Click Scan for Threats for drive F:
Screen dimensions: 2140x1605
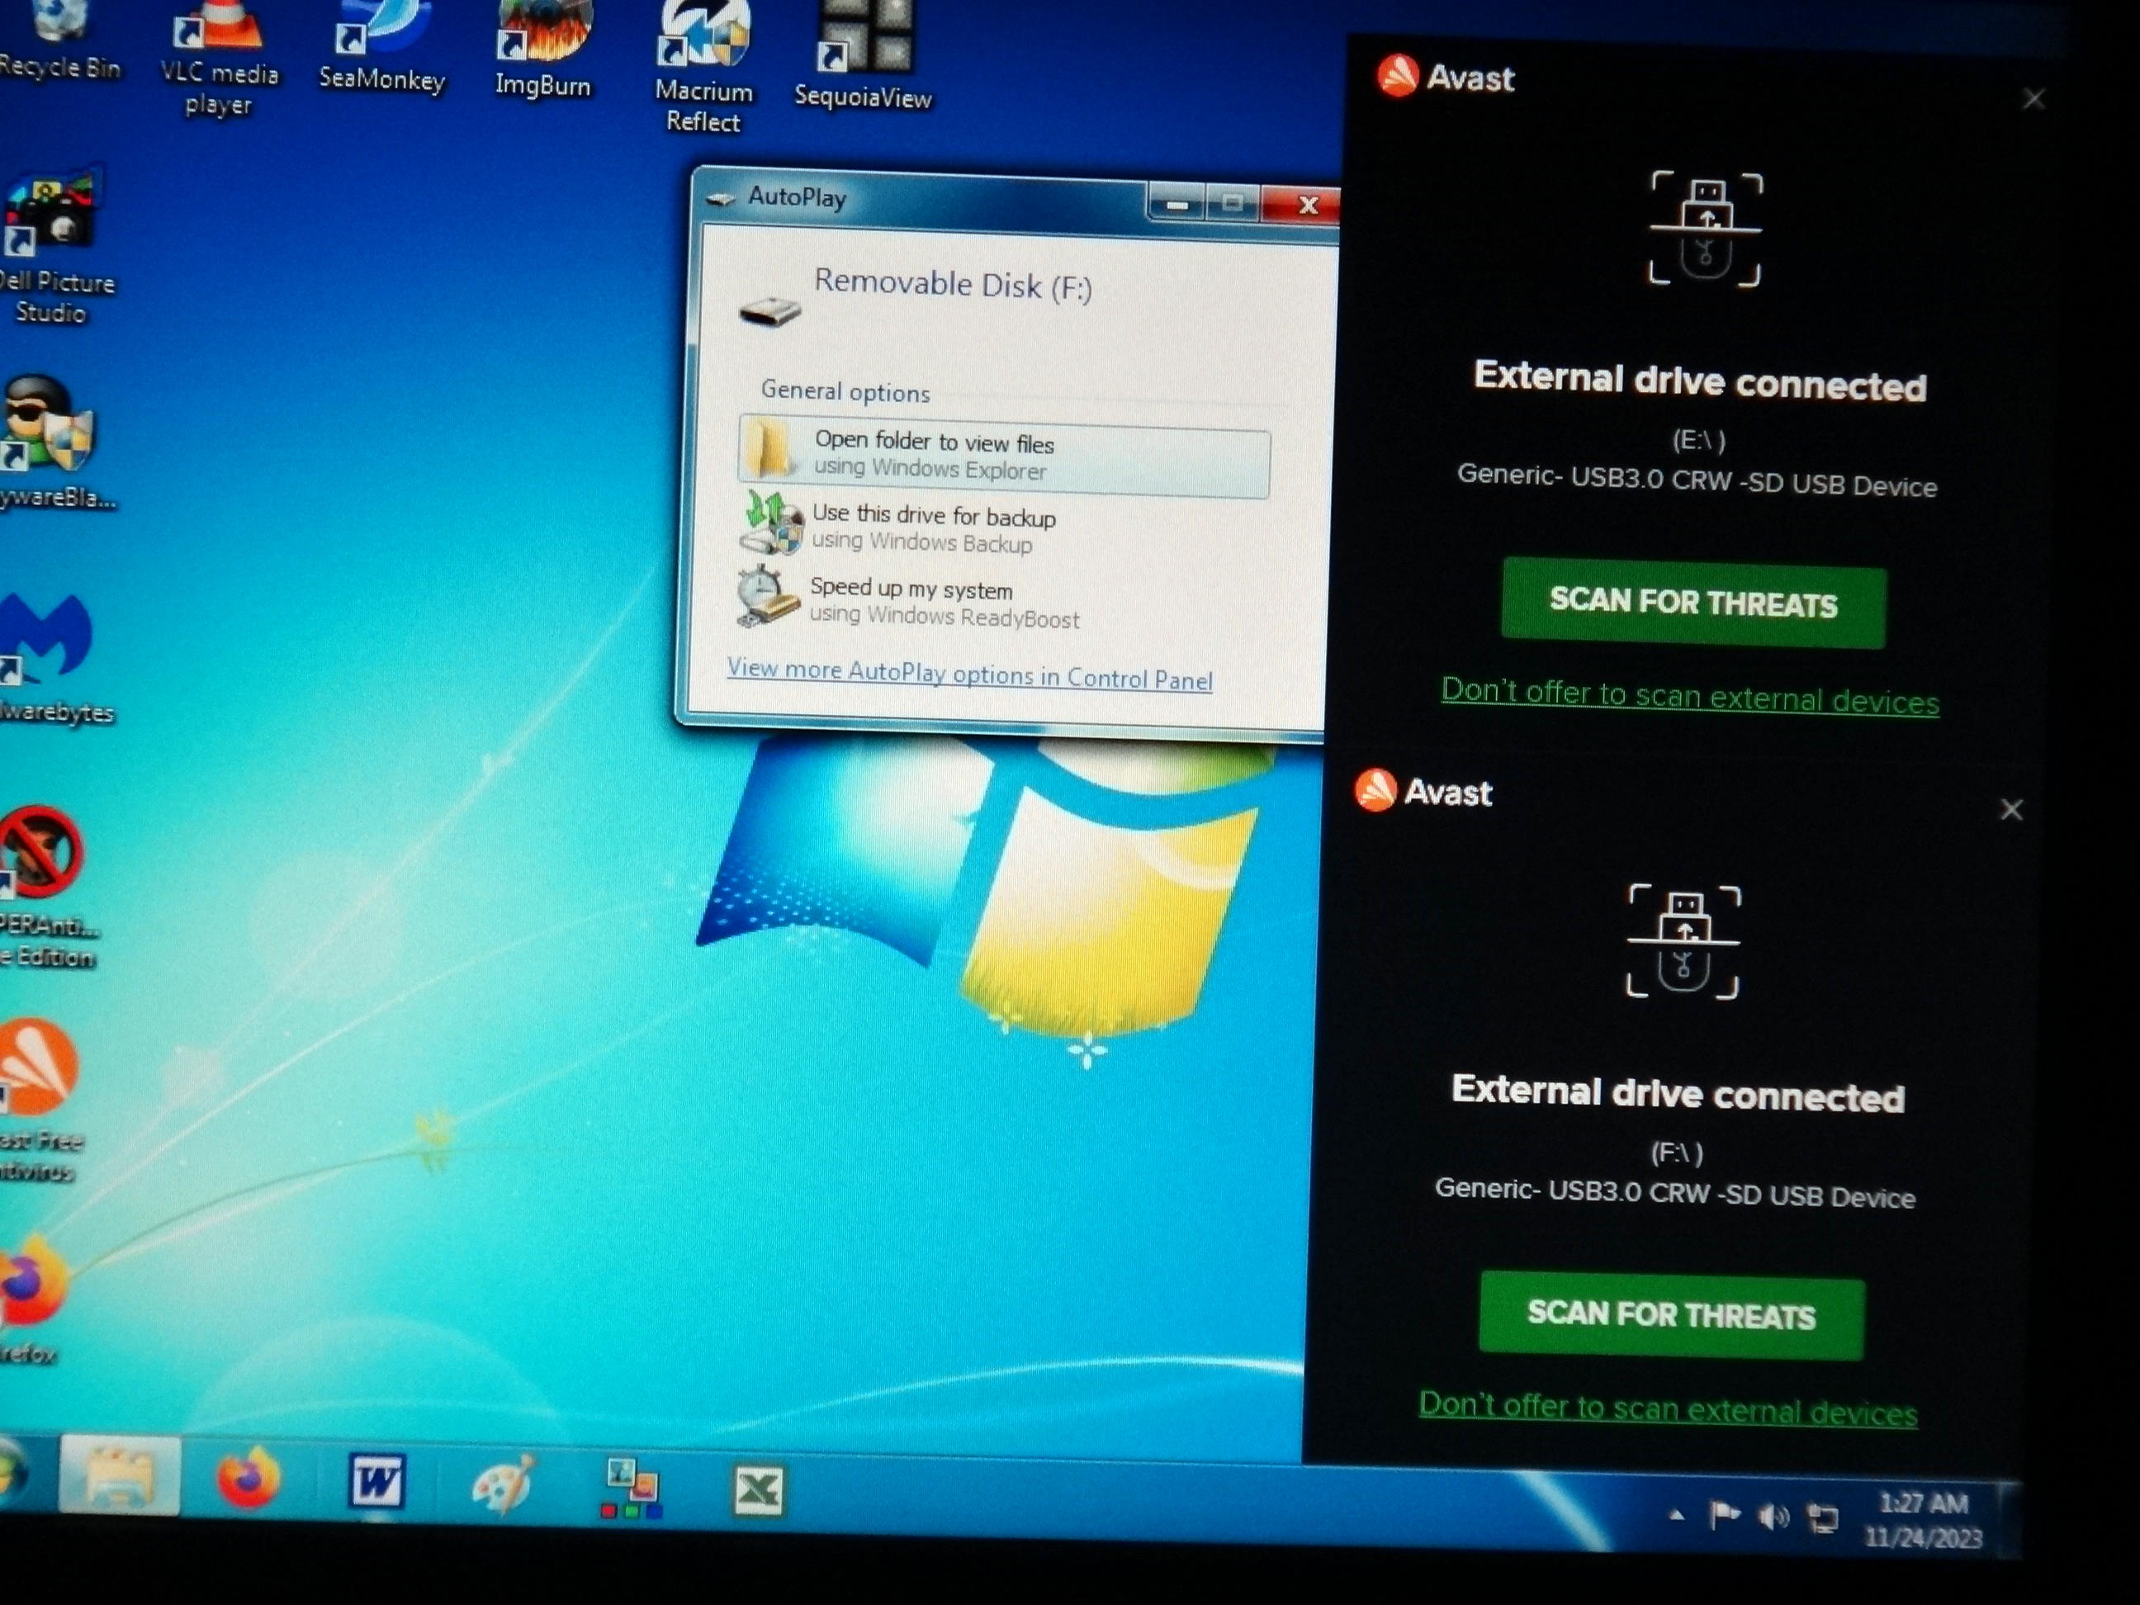coord(1671,1314)
